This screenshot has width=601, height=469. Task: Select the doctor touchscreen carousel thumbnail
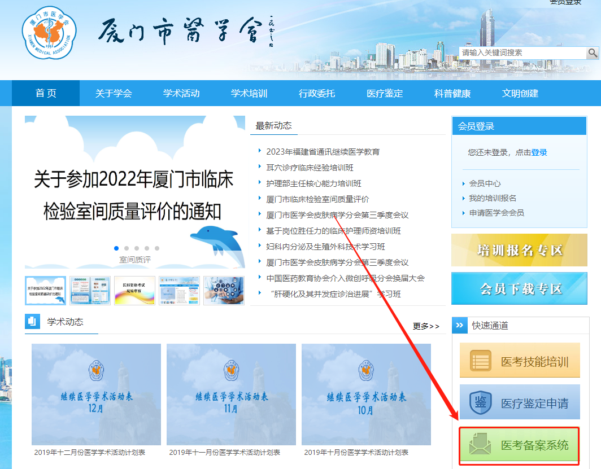pyautogui.click(x=224, y=291)
